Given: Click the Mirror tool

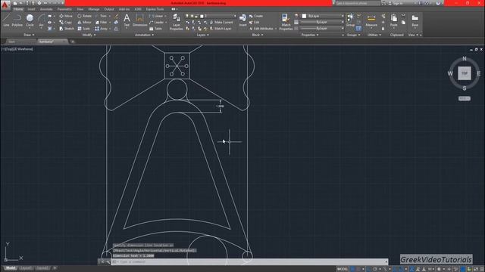Looking at the screenshot, I should tap(84, 22).
